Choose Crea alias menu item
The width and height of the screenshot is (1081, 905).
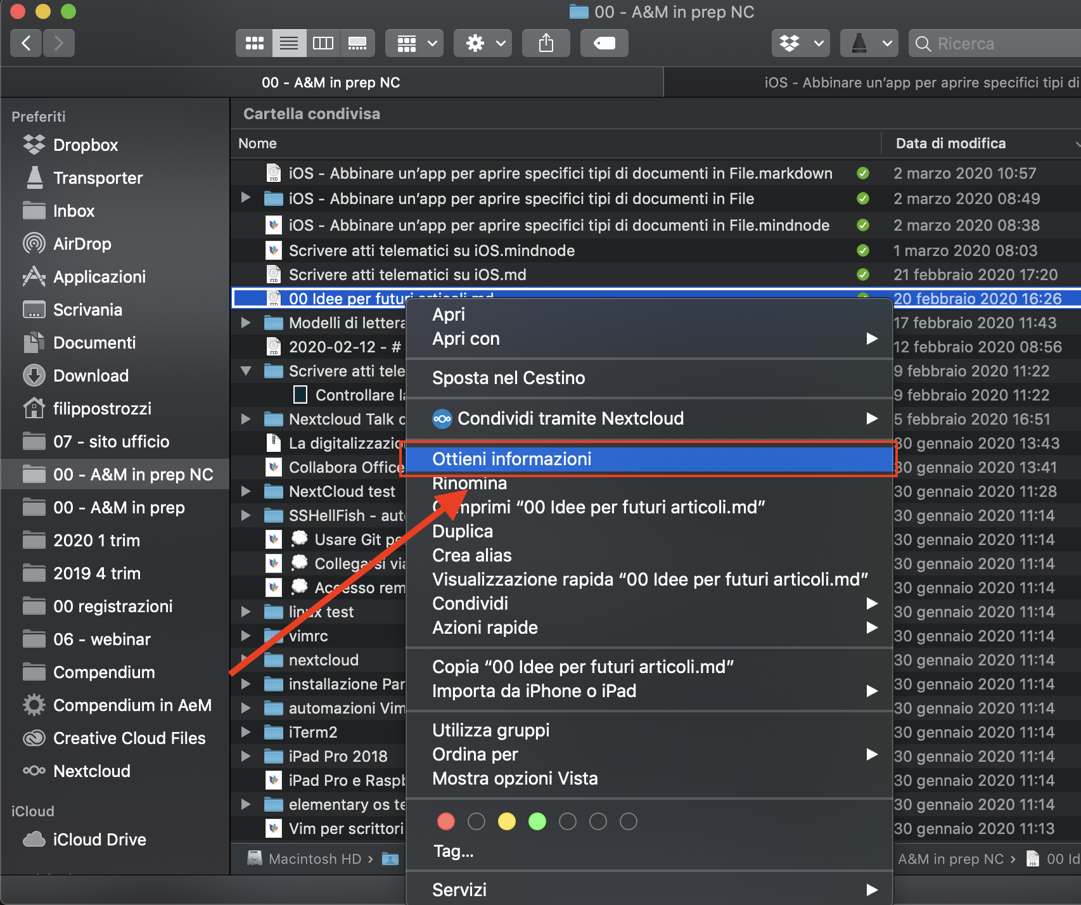pos(649,555)
